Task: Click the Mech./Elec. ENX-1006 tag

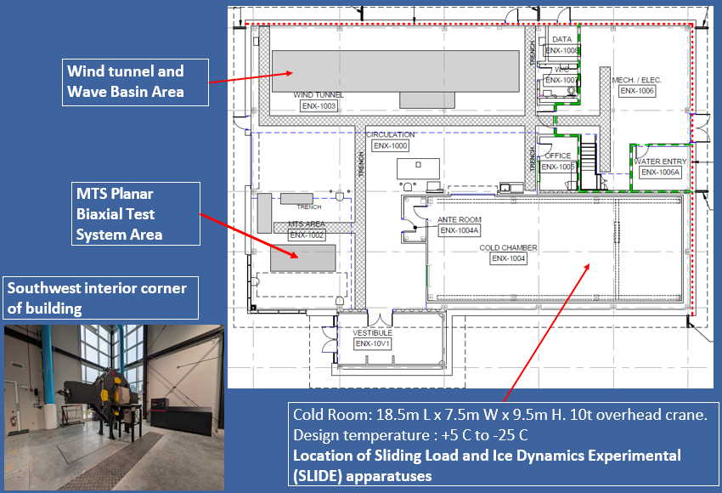Action: (637, 90)
